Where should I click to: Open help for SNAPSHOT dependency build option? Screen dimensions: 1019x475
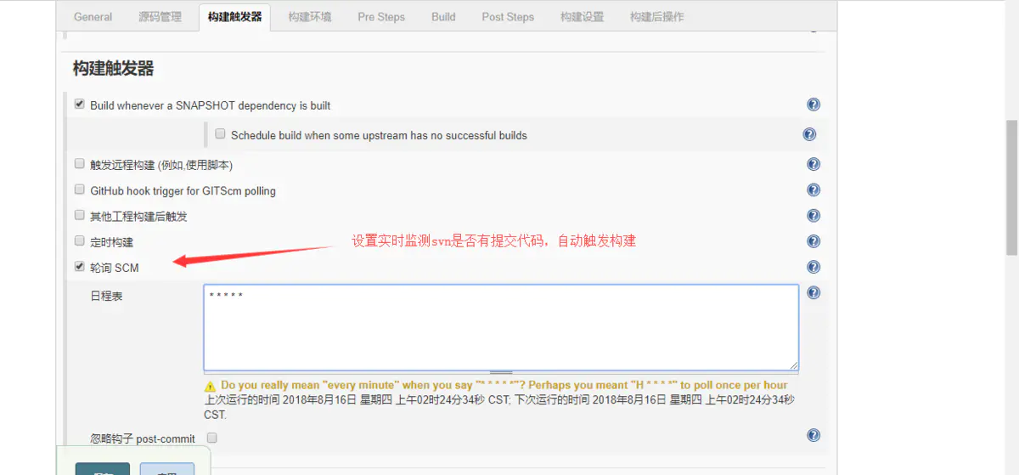814,105
